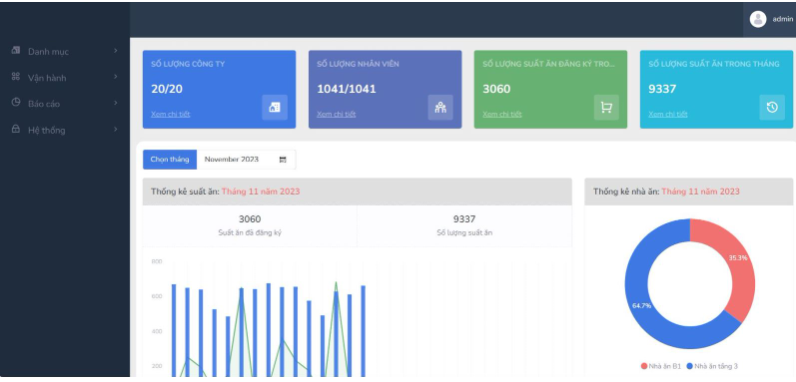Open the Báo cáo menu item
This screenshot has height=382, width=796.
[65, 104]
